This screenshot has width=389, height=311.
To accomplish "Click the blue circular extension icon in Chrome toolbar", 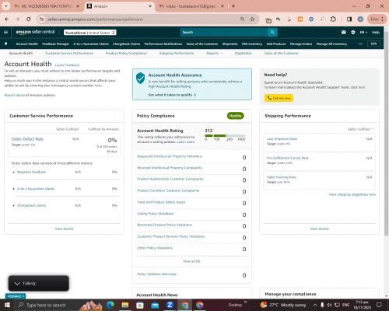I will pos(311,19).
